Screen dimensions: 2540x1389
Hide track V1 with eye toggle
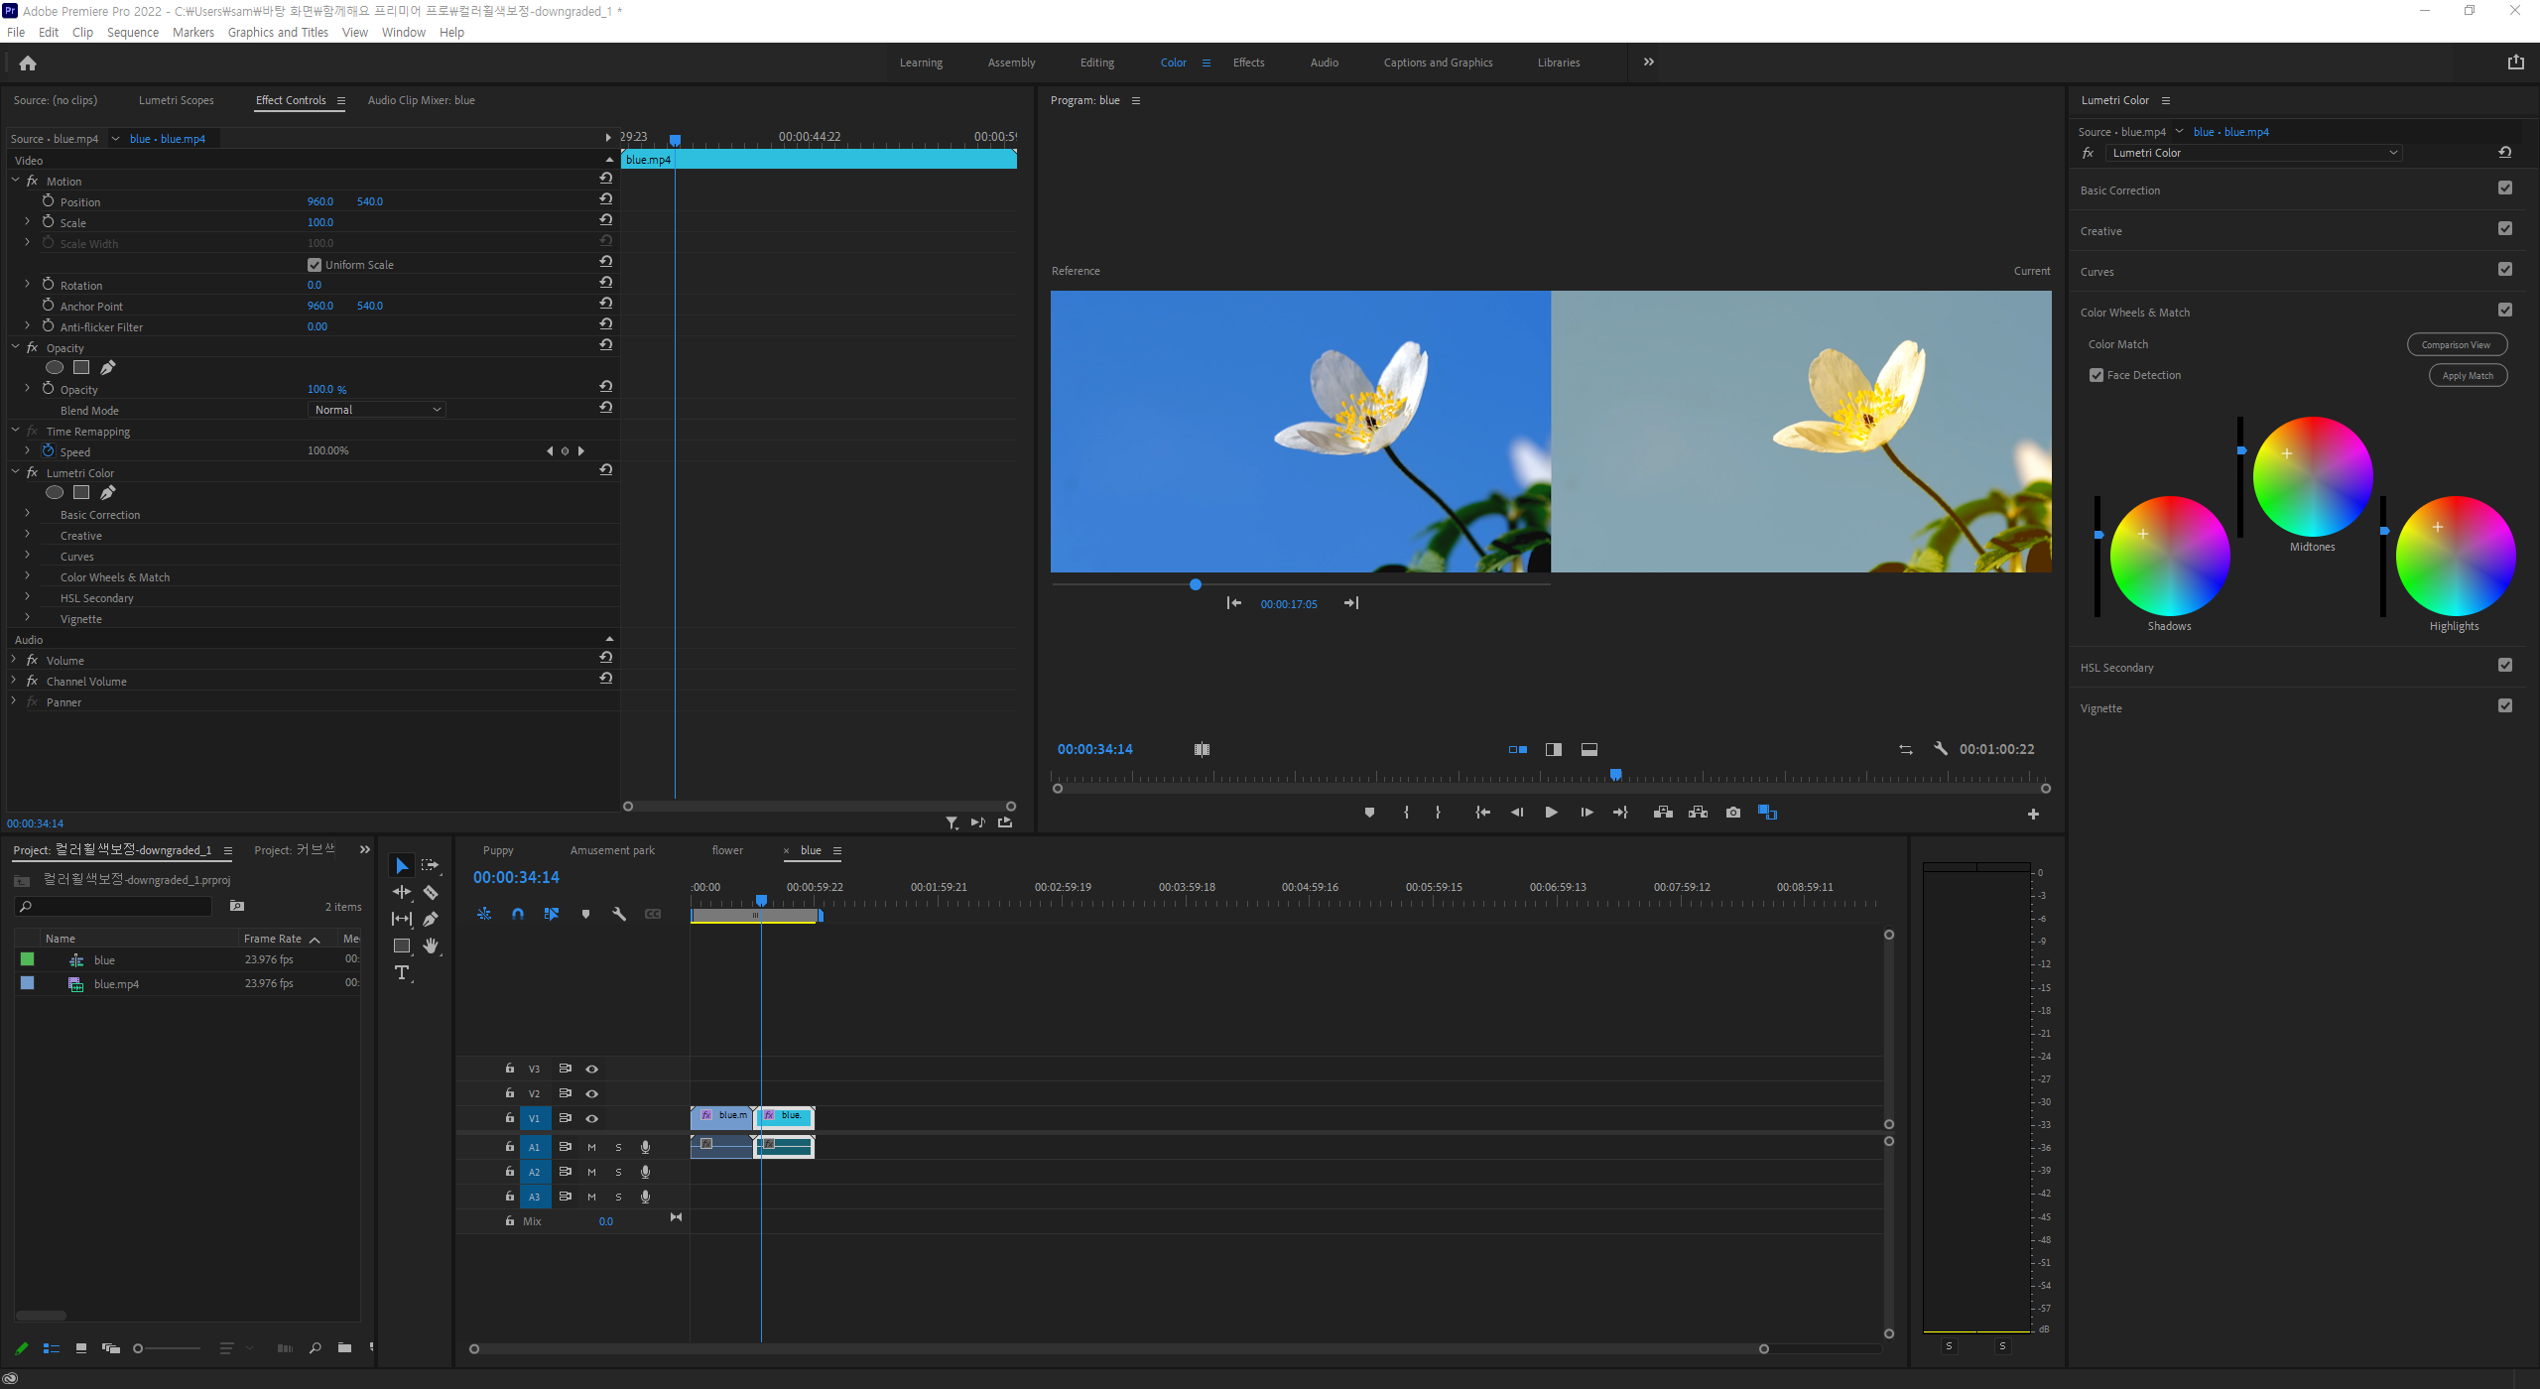pos(592,1118)
